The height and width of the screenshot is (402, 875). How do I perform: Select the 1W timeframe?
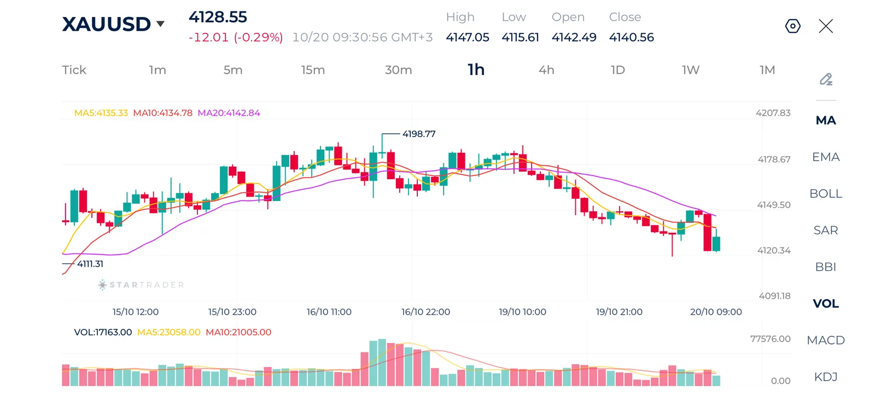(690, 70)
